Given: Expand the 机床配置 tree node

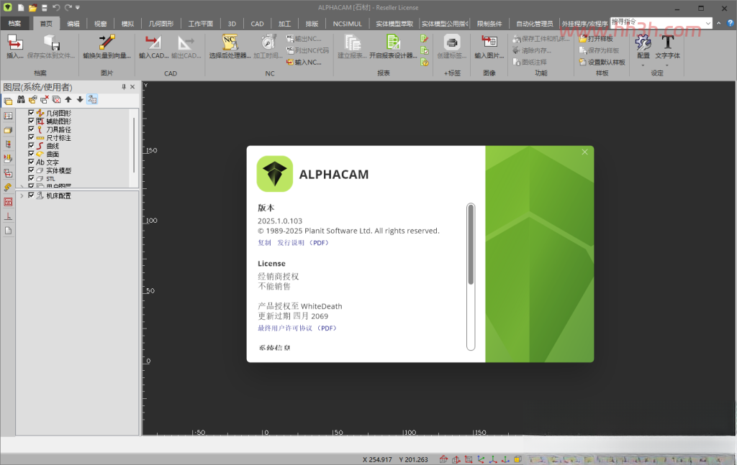Looking at the screenshot, I should pyautogui.click(x=22, y=195).
